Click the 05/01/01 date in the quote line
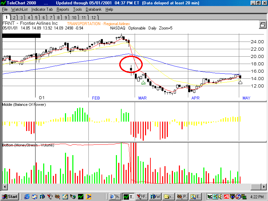 [10, 28]
